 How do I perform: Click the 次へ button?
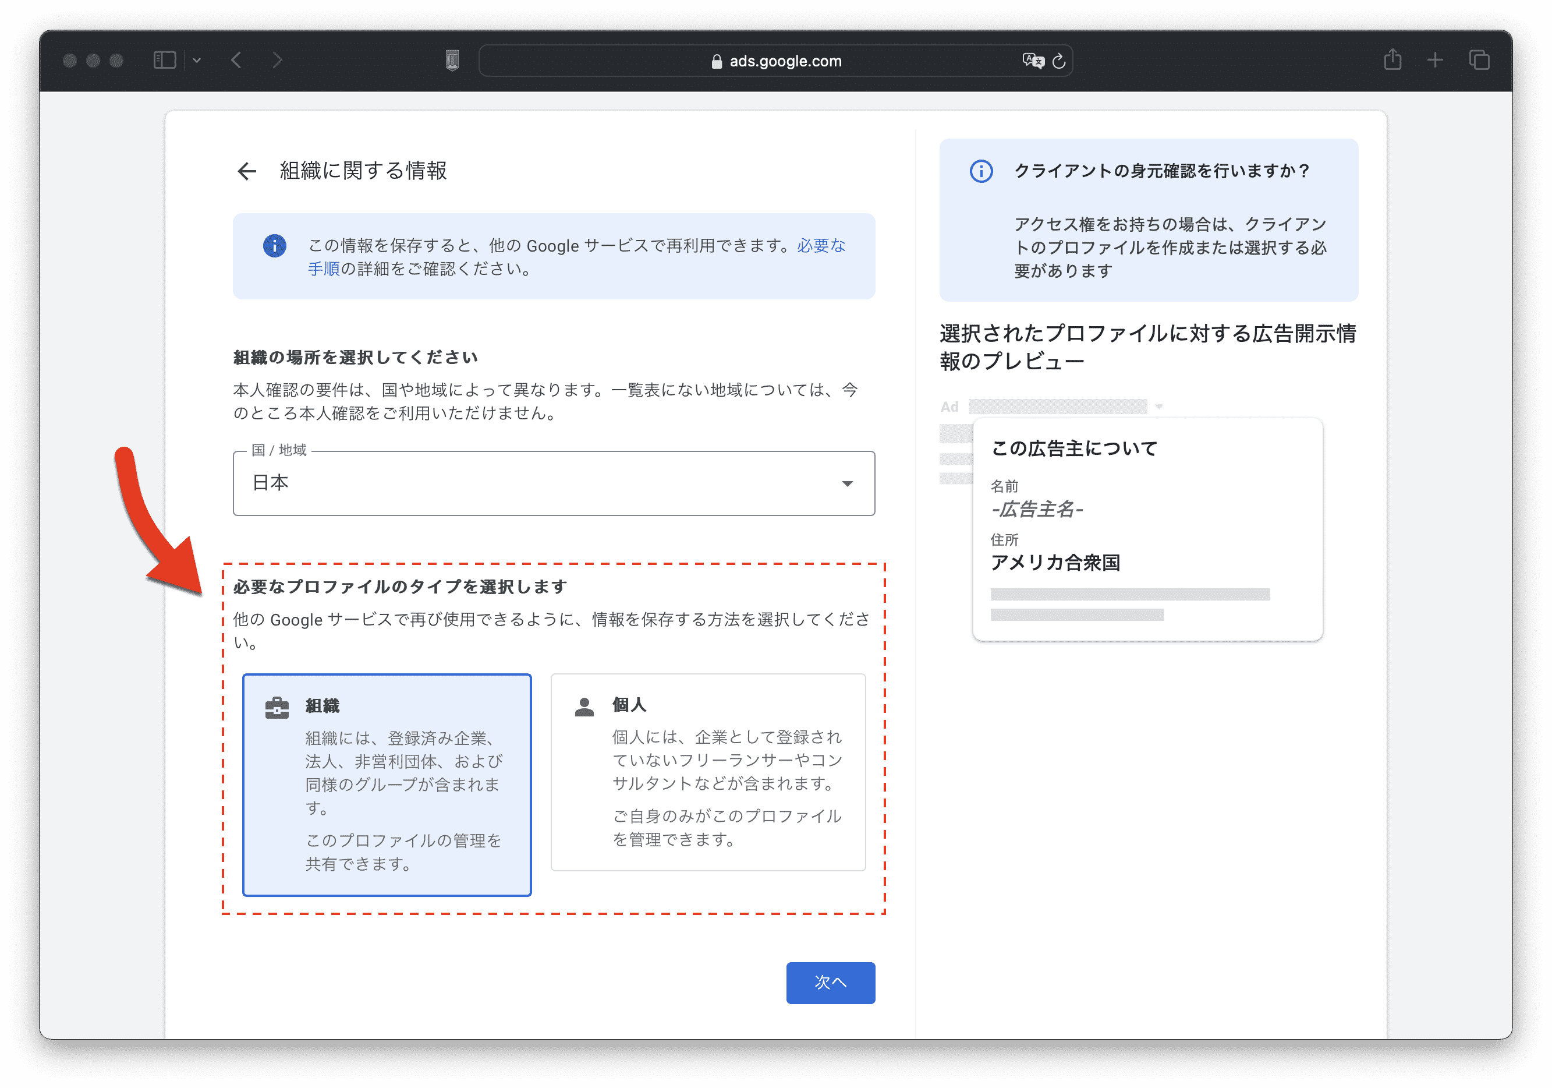click(x=830, y=982)
